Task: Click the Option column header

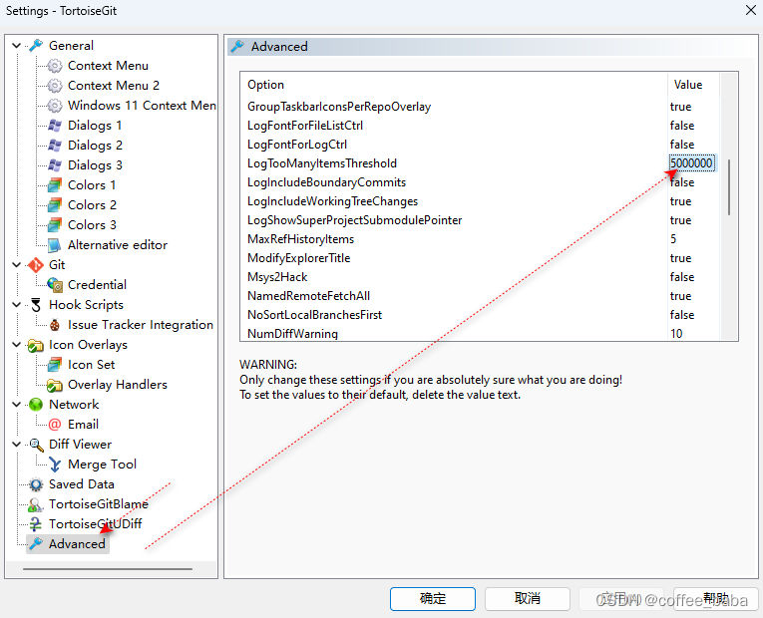Action: tap(453, 85)
